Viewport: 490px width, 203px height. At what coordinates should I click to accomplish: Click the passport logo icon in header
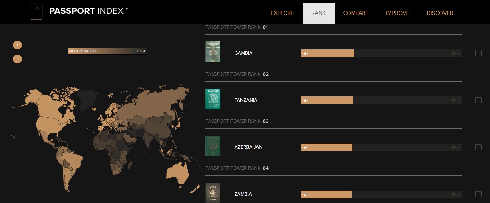coord(36,11)
